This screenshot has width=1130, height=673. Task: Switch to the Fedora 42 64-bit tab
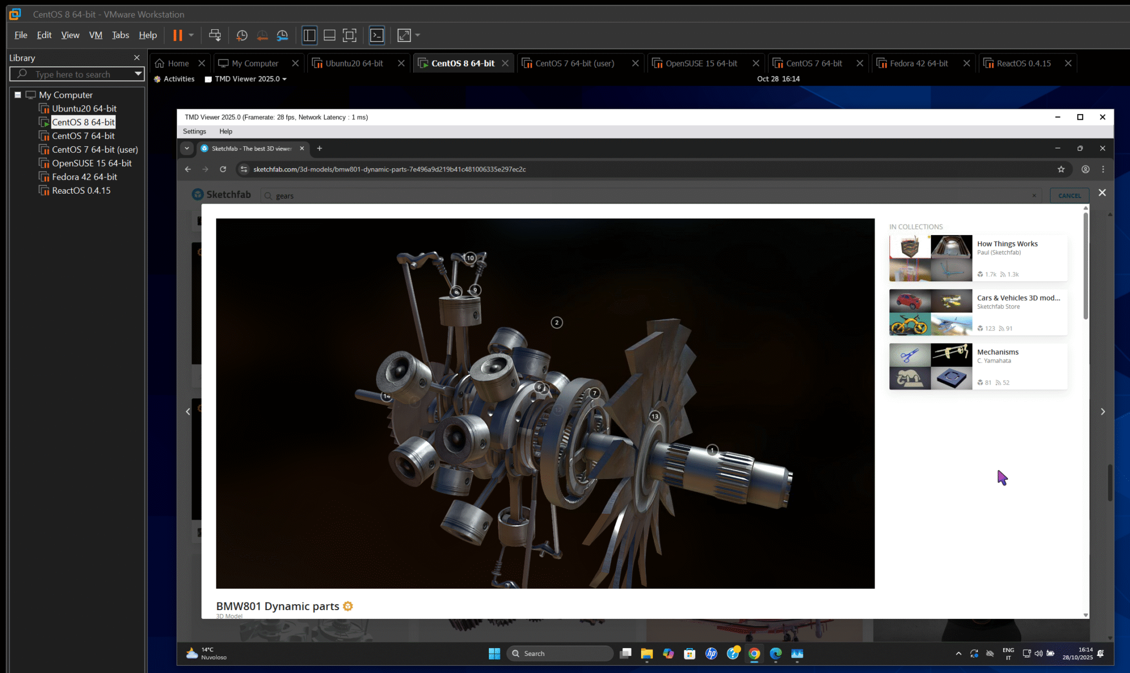coord(919,63)
